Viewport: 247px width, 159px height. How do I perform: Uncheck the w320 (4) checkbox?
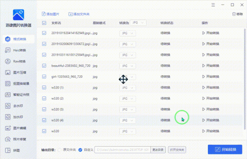point(44,120)
